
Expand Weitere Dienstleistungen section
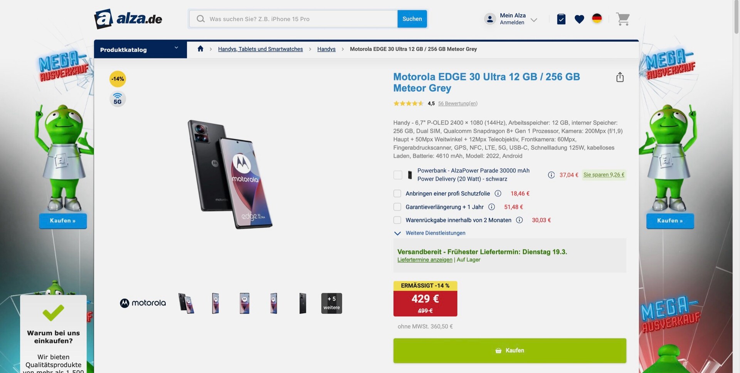point(435,233)
